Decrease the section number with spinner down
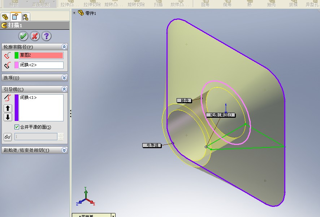Screen dimensions: 320x217 click(61, 138)
